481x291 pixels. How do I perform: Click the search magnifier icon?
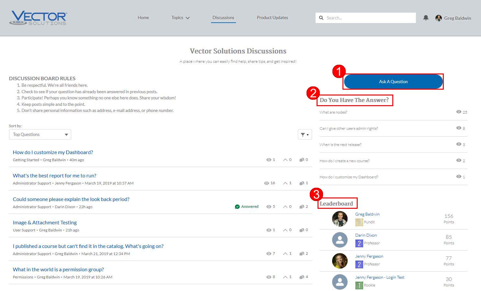point(321,18)
